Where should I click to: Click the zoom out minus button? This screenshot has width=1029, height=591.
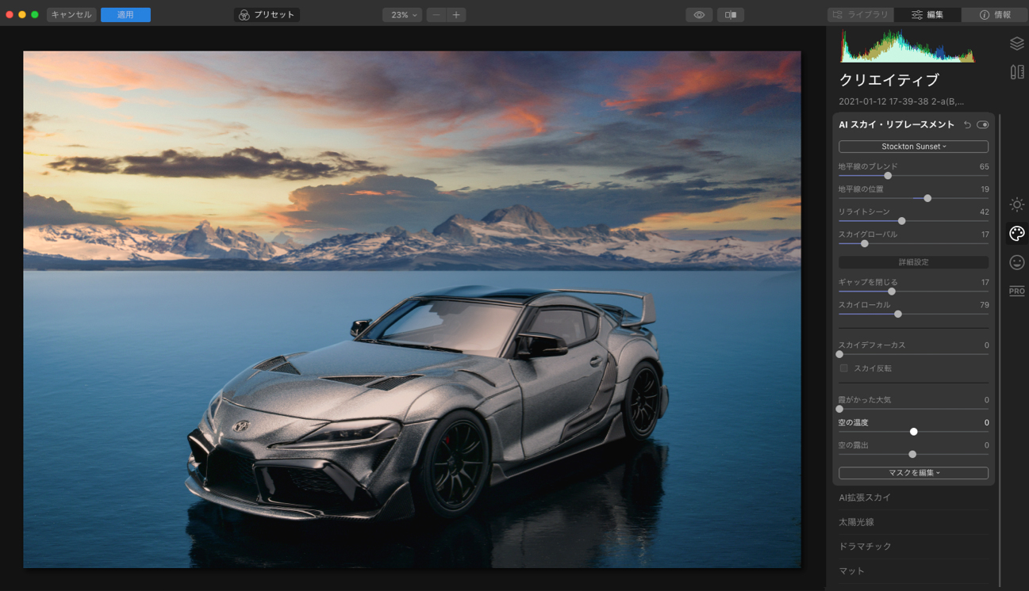point(436,15)
